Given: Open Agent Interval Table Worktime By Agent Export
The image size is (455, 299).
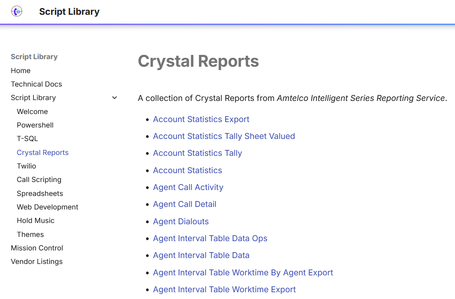Looking at the screenshot, I should (x=243, y=272).
